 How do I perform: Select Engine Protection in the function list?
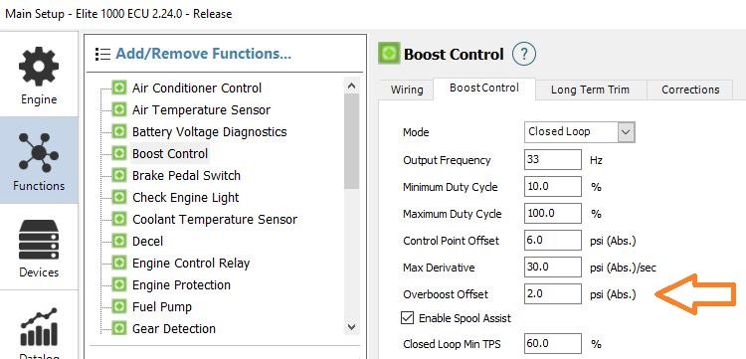181,284
